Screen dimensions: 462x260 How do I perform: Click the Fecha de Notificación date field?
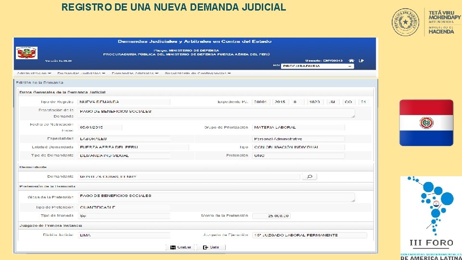(x=100, y=127)
